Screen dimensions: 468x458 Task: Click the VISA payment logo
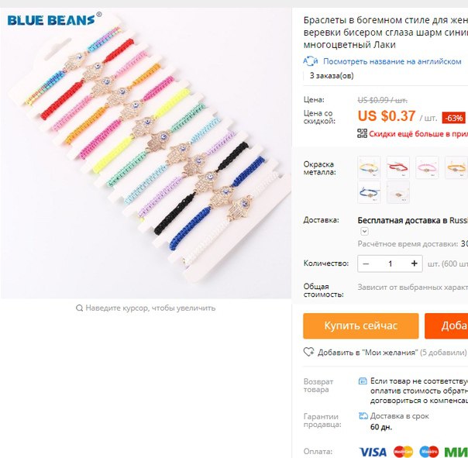(373, 452)
